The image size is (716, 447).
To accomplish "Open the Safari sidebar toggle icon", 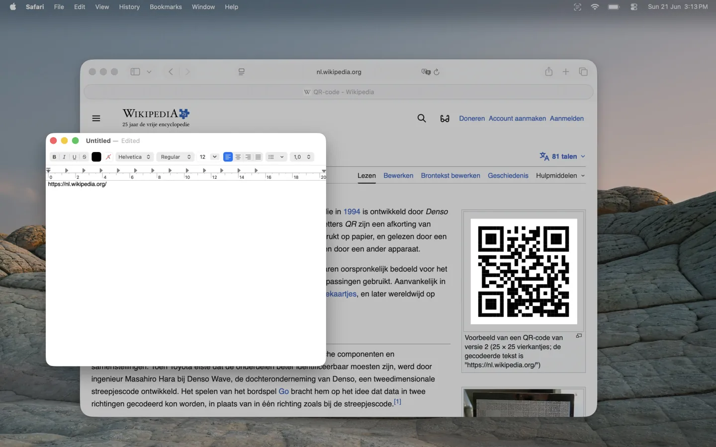I will coord(135,72).
